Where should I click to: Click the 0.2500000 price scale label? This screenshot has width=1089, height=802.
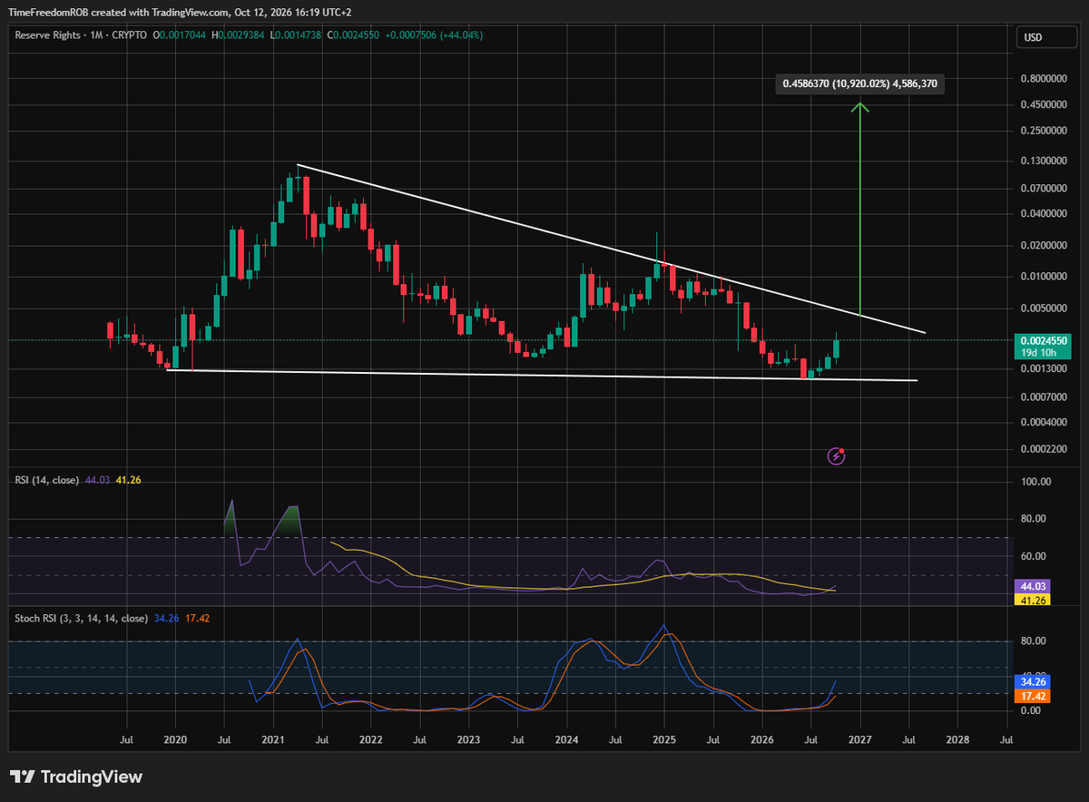click(1042, 131)
